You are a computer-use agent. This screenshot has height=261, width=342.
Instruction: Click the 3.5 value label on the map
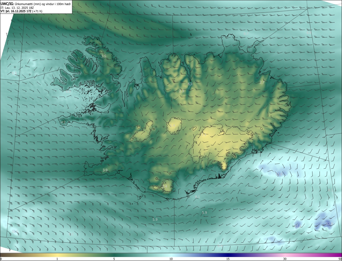[x=104, y=56]
